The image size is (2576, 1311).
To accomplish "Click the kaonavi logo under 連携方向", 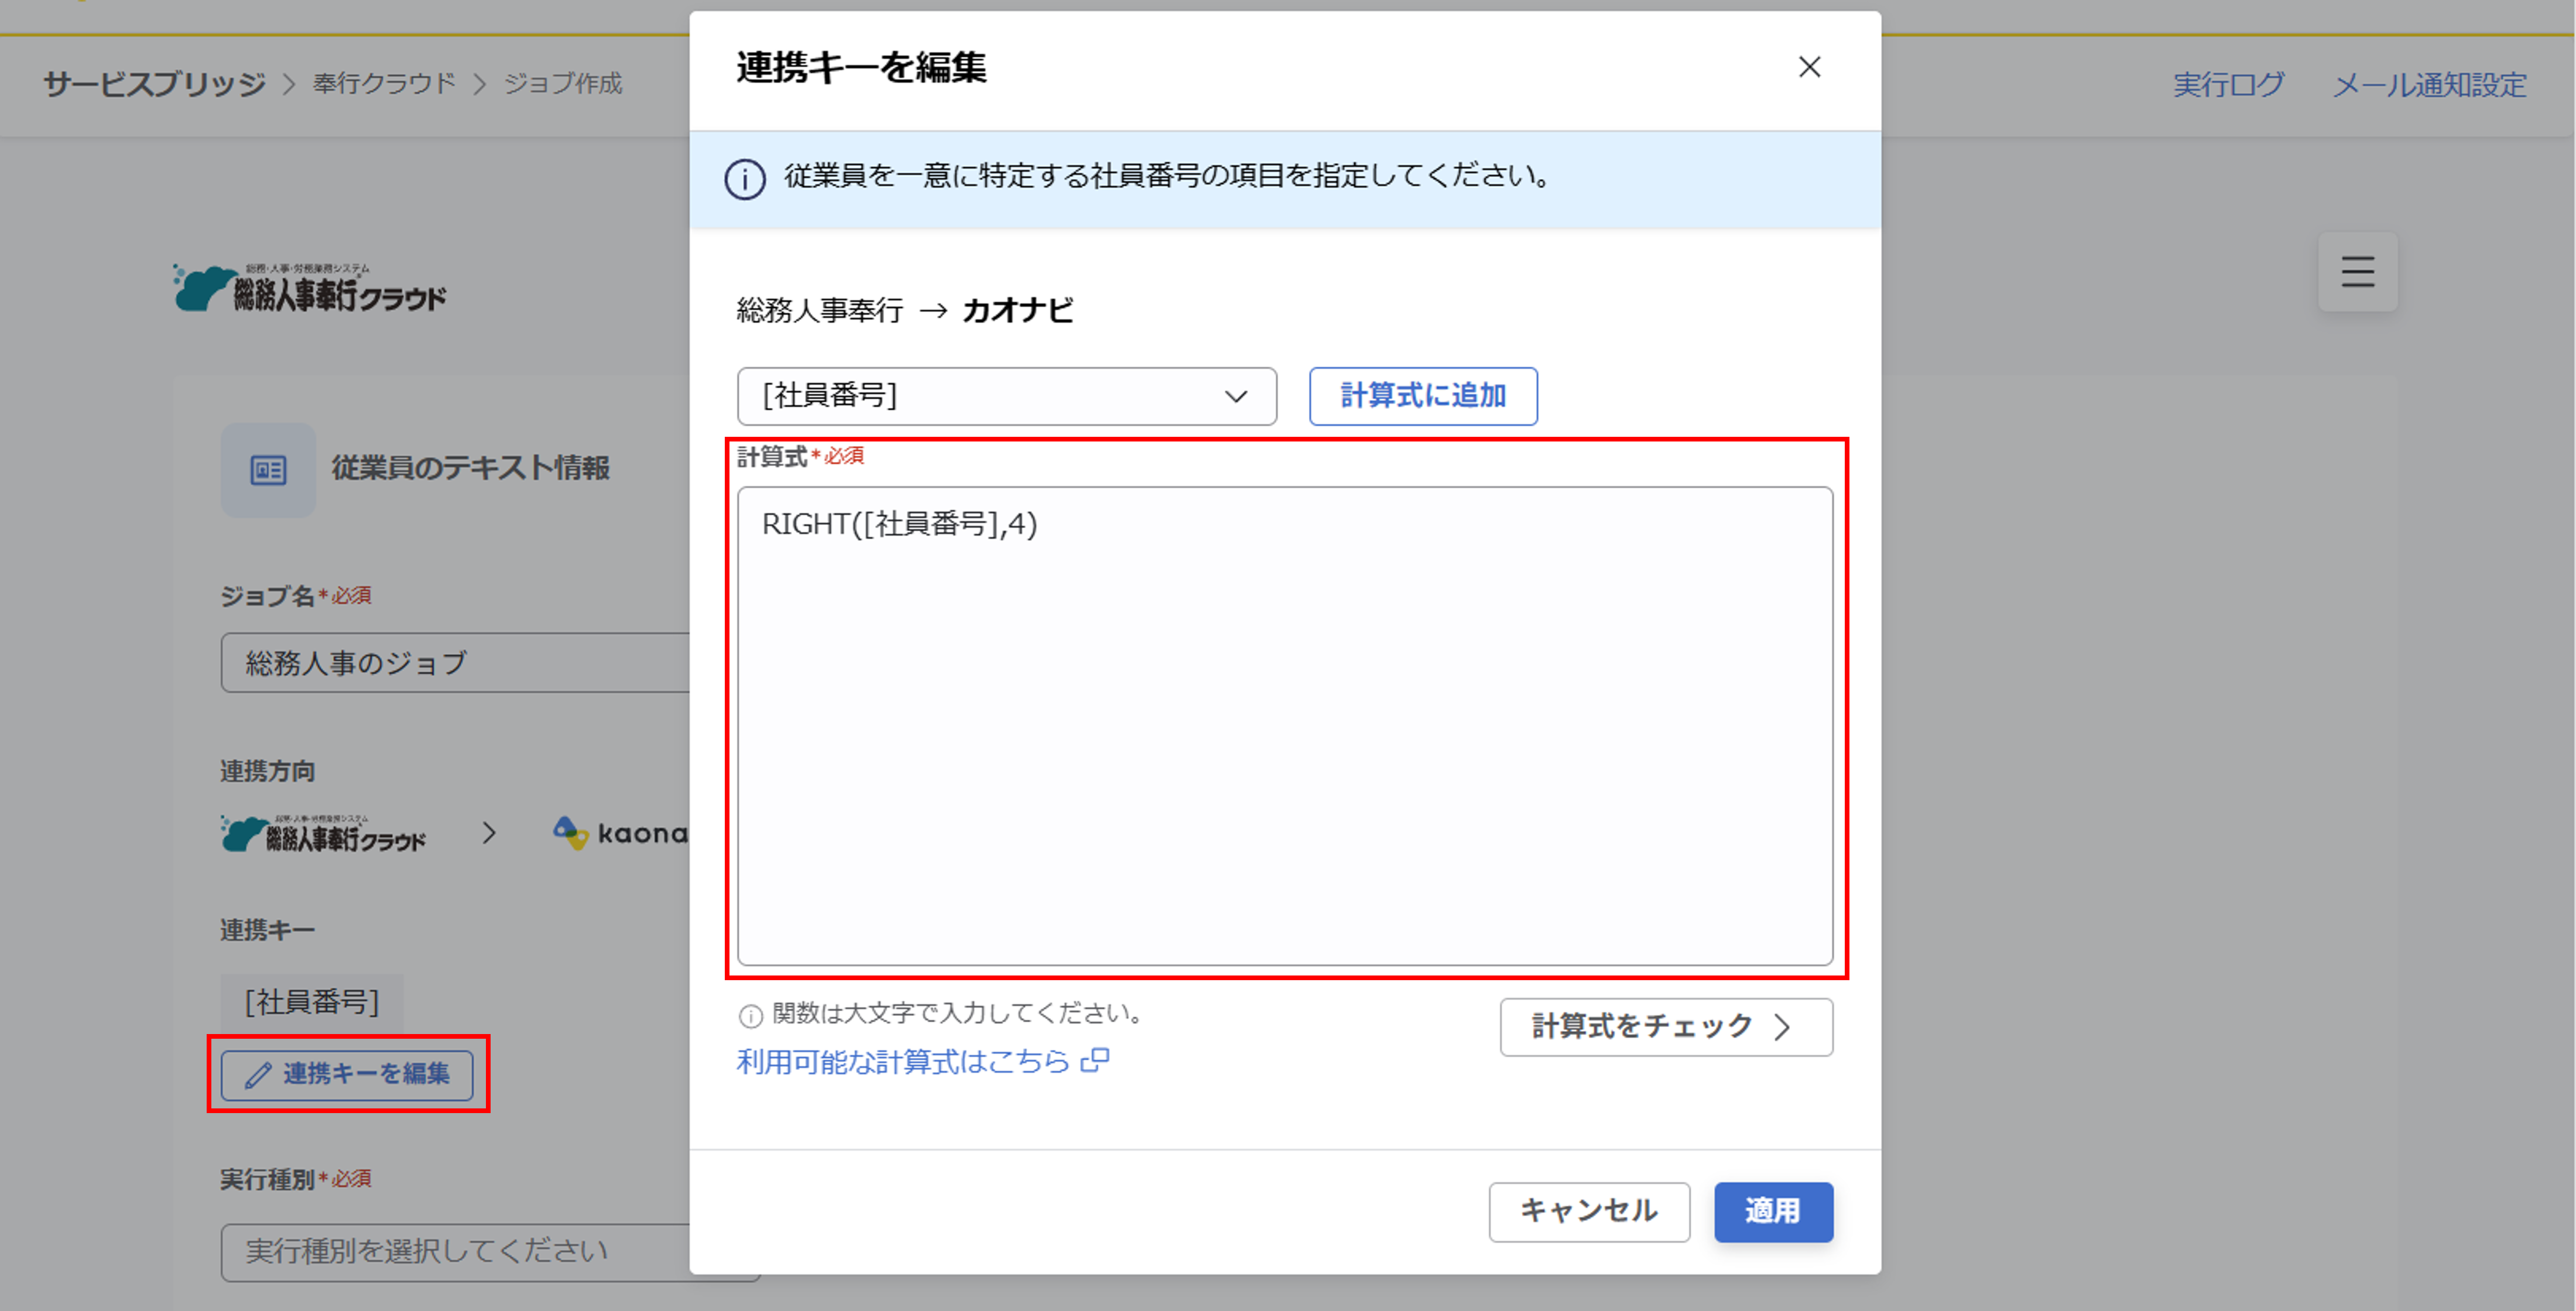I will (620, 832).
